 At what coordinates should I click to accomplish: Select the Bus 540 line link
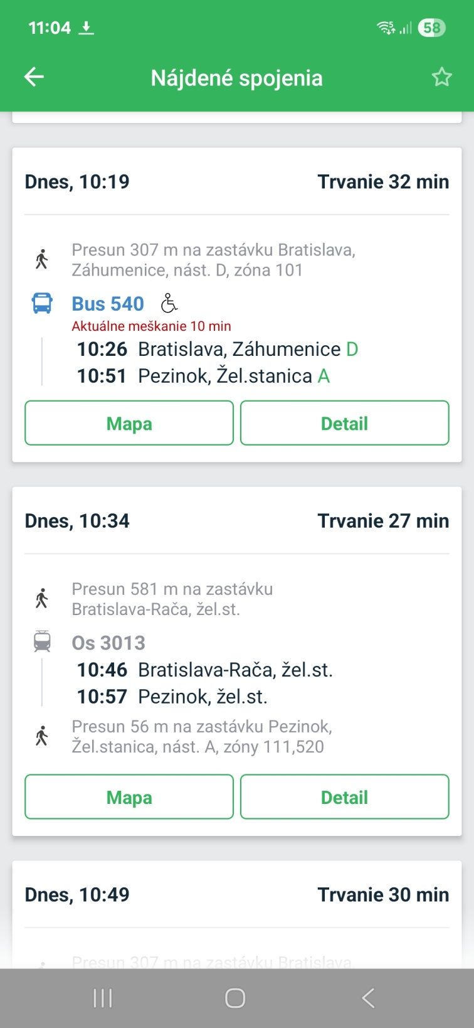click(108, 304)
